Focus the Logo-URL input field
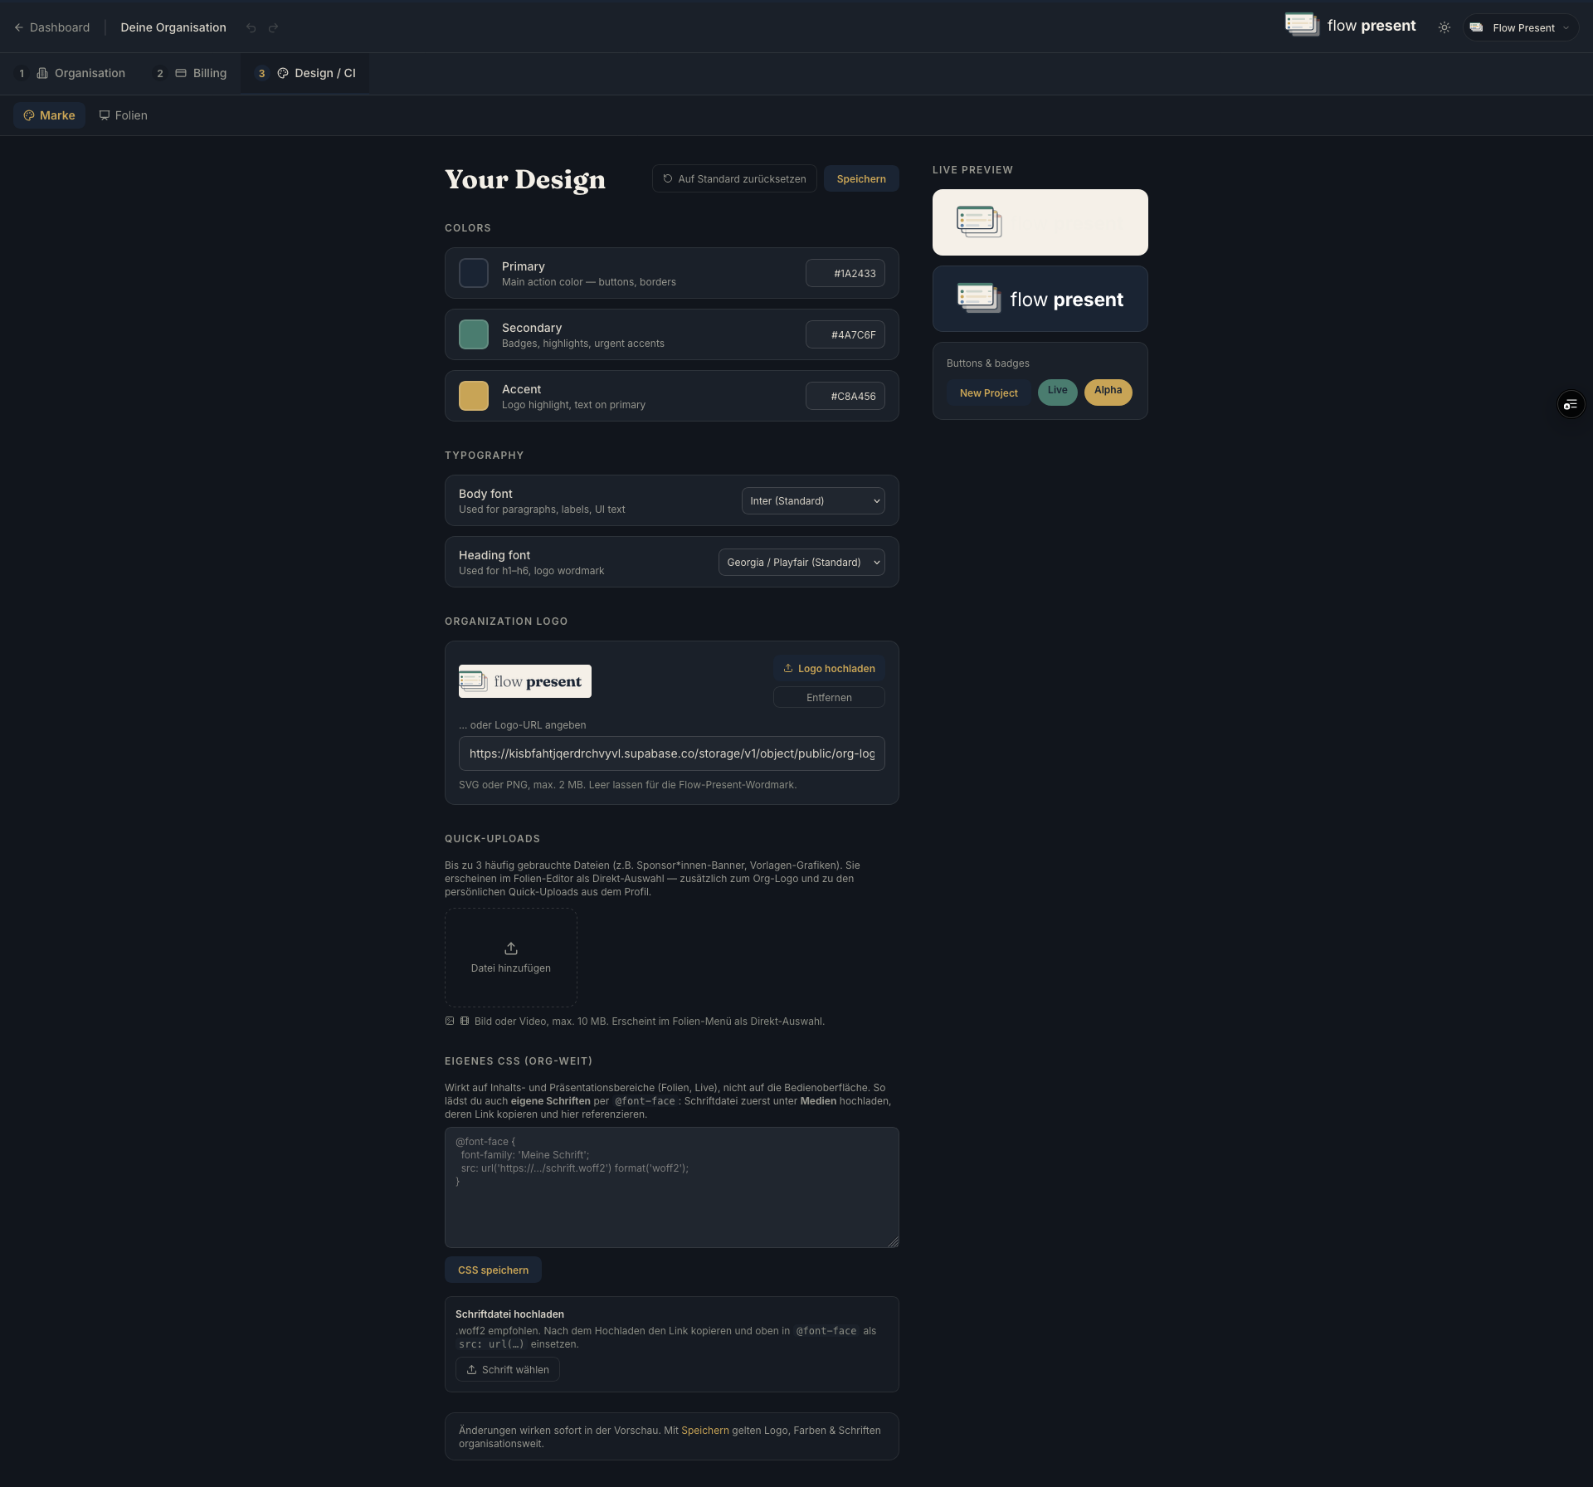This screenshot has height=1487, width=1593. [x=672, y=753]
